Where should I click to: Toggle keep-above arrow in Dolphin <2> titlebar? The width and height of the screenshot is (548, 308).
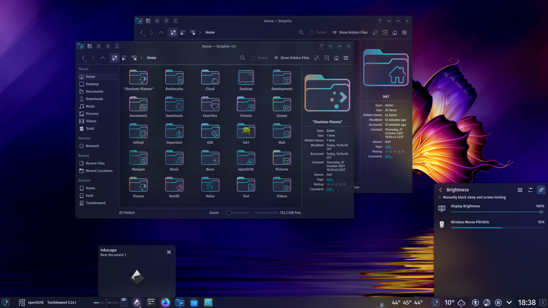[x=99, y=46]
